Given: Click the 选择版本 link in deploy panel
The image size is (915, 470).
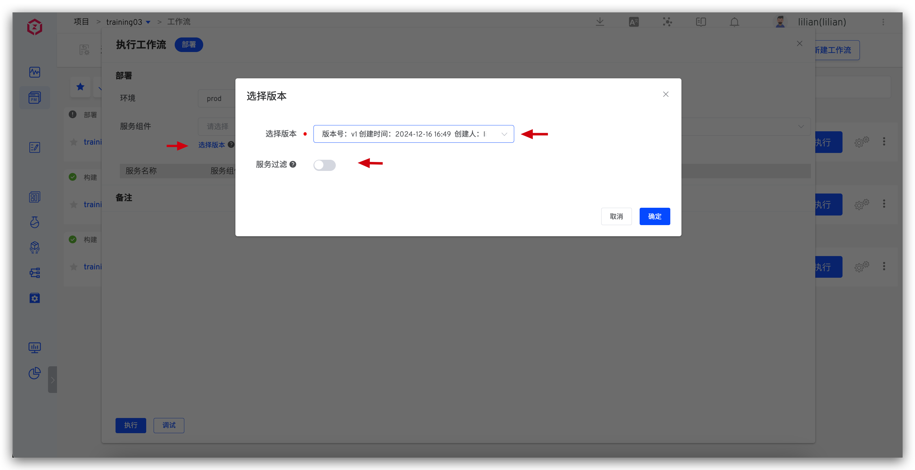Looking at the screenshot, I should [211, 145].
